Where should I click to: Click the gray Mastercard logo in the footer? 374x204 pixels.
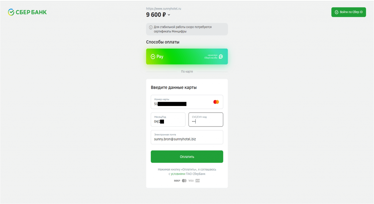pyautogui.click(x=184, y=181)
